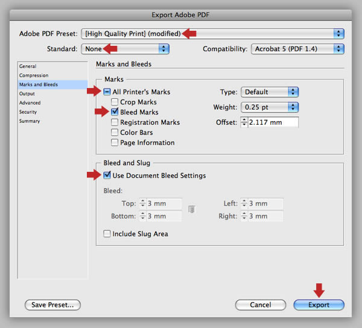Uncheck Use Document Bleed Settings

(107, 175)
